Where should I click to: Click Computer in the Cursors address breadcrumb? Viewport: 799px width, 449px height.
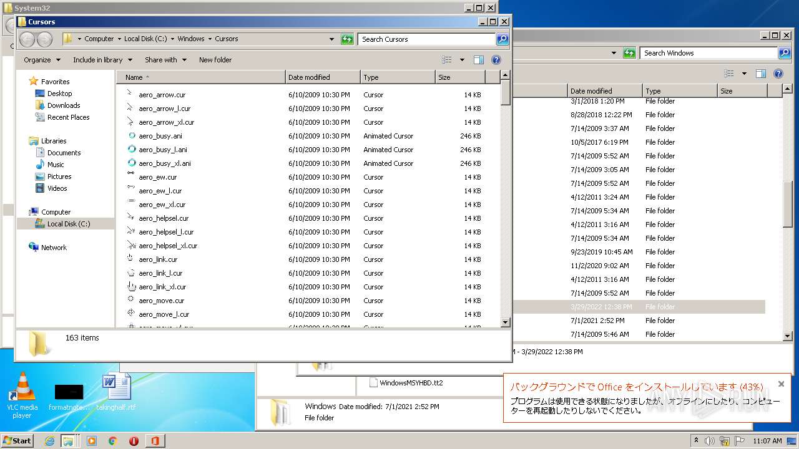[x=99, y=39]
